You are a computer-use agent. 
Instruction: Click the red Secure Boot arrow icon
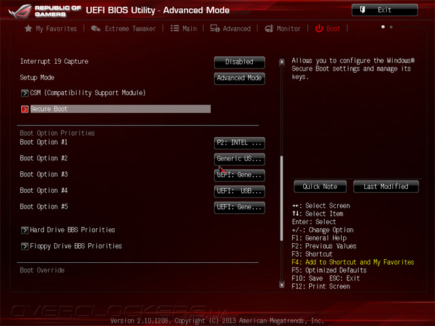pos(24,109)
